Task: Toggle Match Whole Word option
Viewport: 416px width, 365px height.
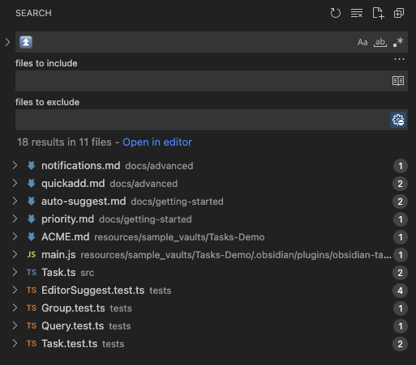Action: pos(380,42)
